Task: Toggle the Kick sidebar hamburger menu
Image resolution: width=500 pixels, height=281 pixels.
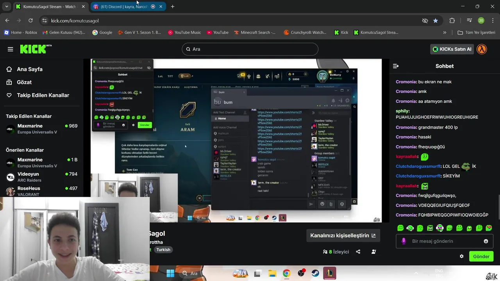Action: coord(10,49)
